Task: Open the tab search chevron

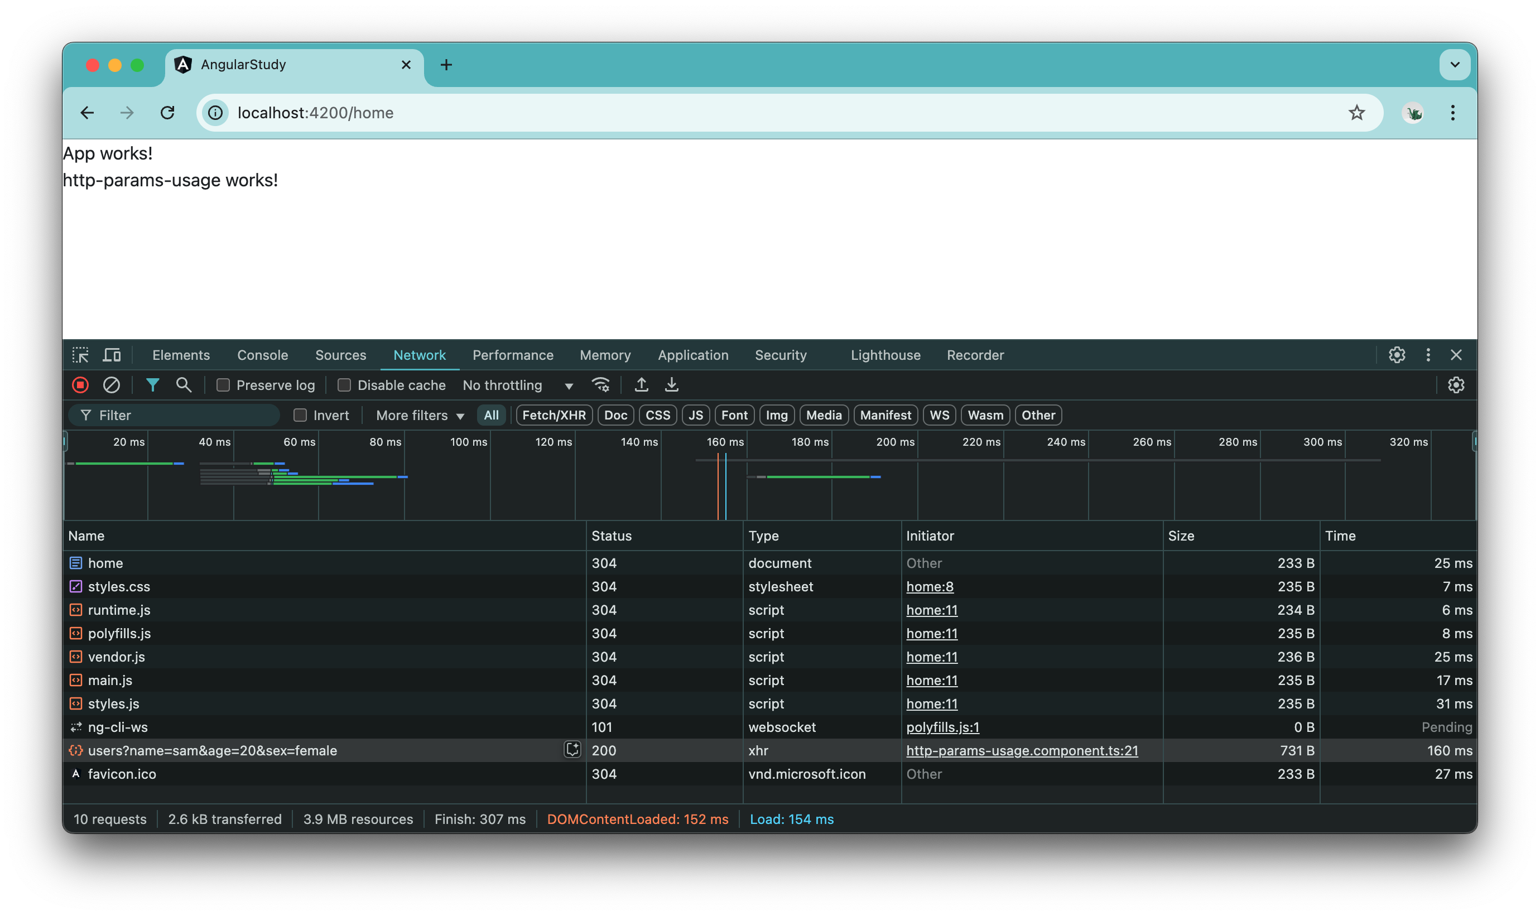Action: (x=1455, y=64)
